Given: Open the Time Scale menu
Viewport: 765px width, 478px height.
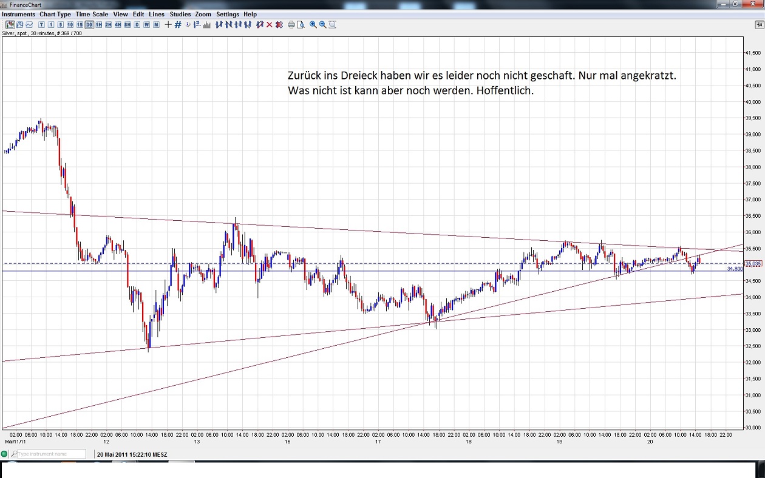Looking at the screenshot, I should (x=92, y=14).
